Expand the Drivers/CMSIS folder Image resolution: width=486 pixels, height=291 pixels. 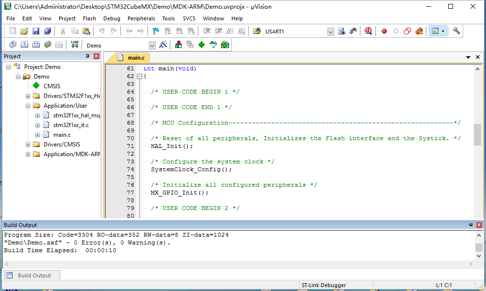pyautogui.click(x=28, y=145)
